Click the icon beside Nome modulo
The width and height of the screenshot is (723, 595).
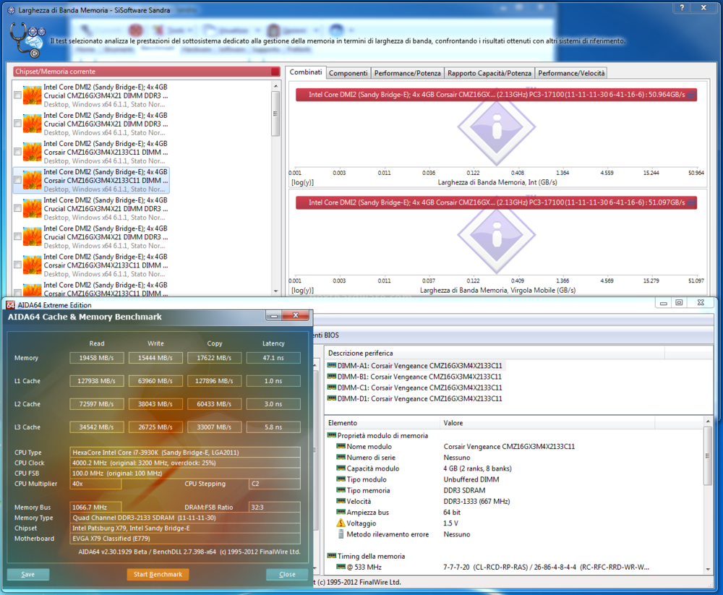click(341, 446)
